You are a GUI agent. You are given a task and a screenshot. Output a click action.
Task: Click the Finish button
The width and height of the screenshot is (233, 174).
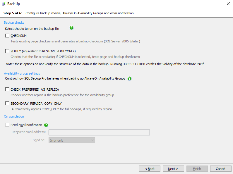tap(197, 169)
